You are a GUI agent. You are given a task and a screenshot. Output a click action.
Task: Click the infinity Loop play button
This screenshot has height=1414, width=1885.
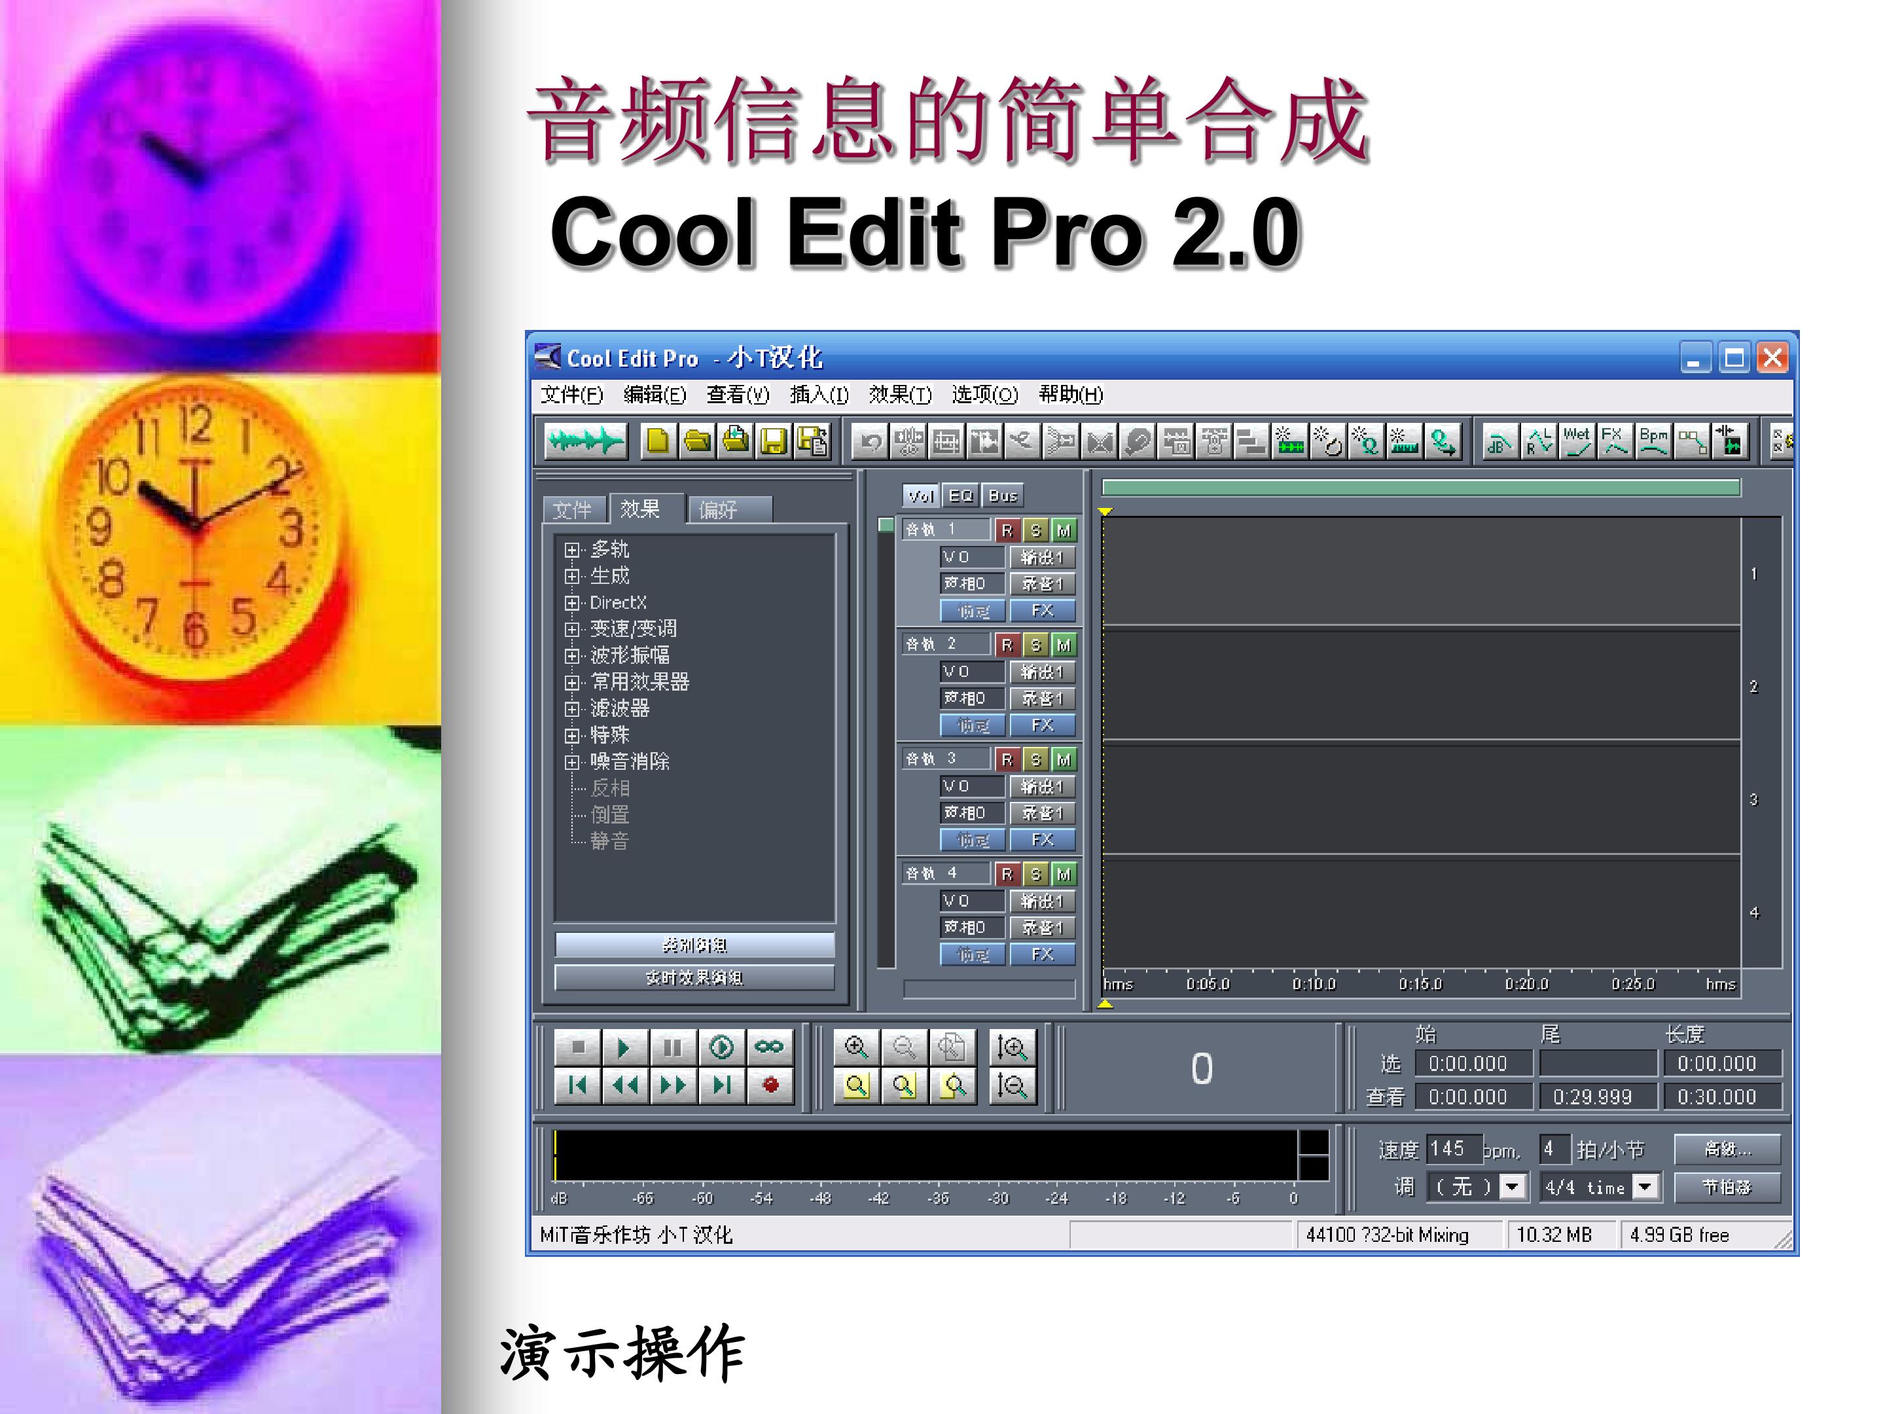click(x=770, y=1047)
